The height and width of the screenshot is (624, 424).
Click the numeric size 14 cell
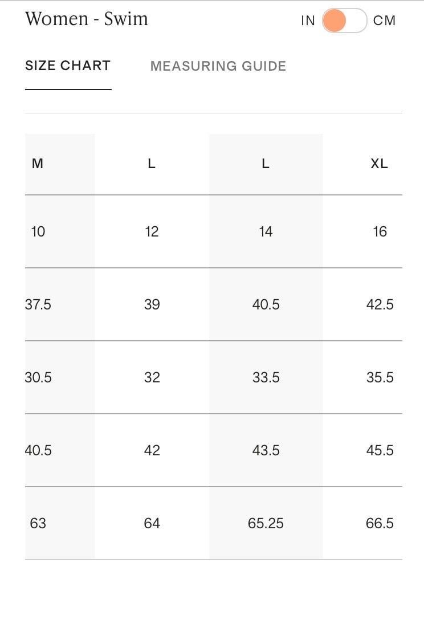pyautogui.click(x=266, y=231)
